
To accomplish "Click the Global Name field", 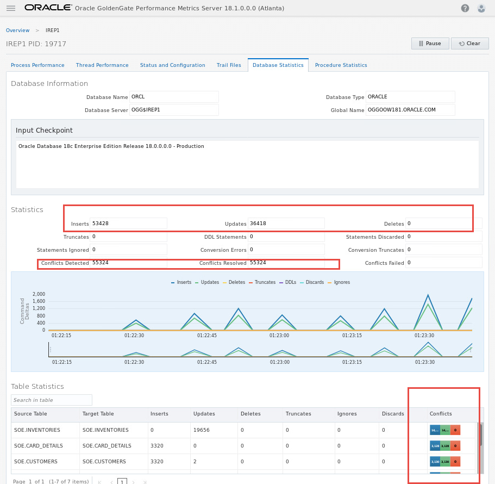I will pyautogui.click(x=410, y=110).
